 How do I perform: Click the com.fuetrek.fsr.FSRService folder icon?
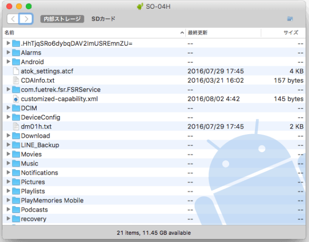coord(16,89)
